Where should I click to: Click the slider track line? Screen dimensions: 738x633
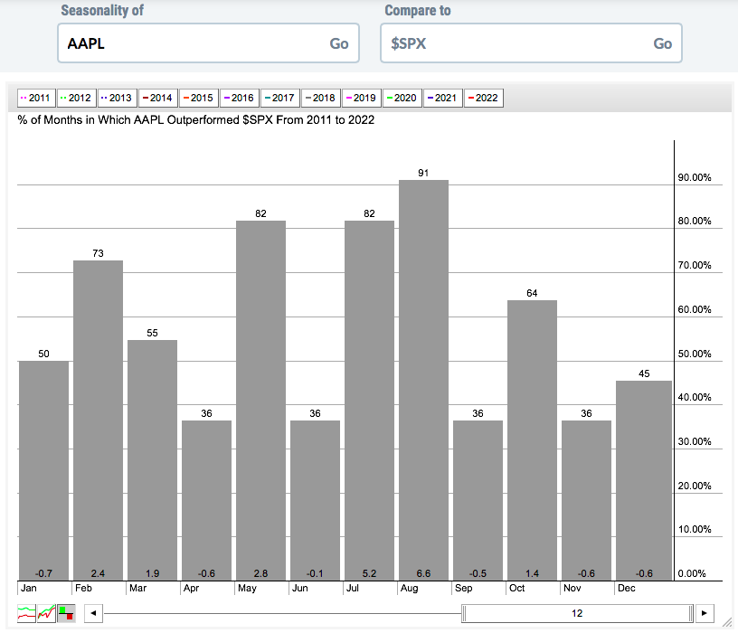(x=282, y=613)
